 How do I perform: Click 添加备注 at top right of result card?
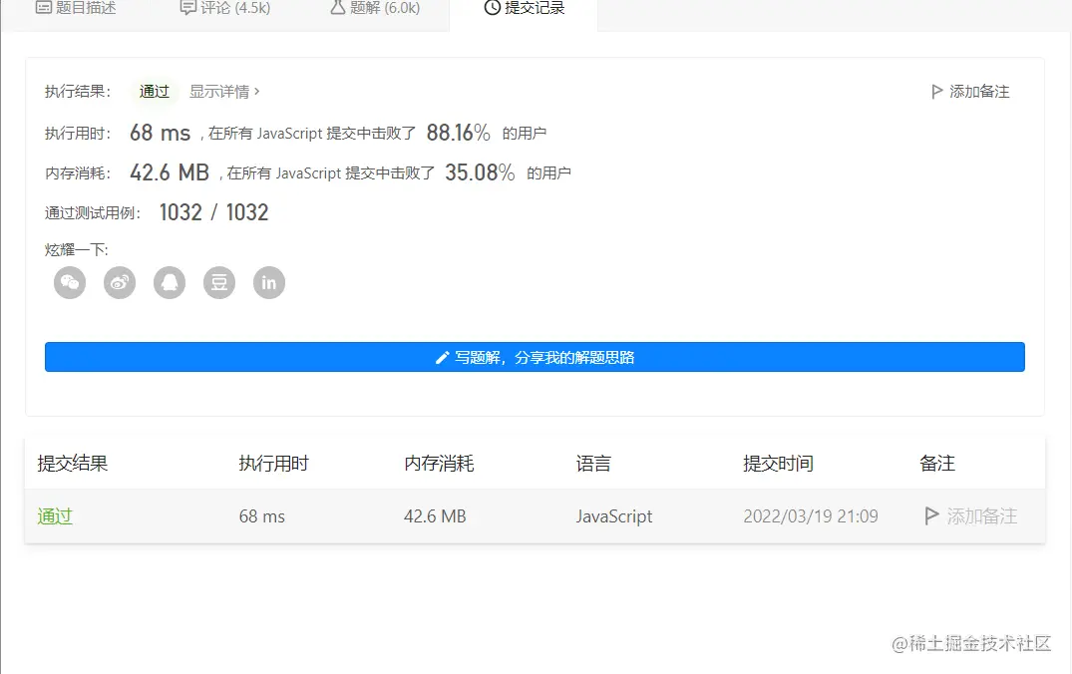tap(970, 92)
